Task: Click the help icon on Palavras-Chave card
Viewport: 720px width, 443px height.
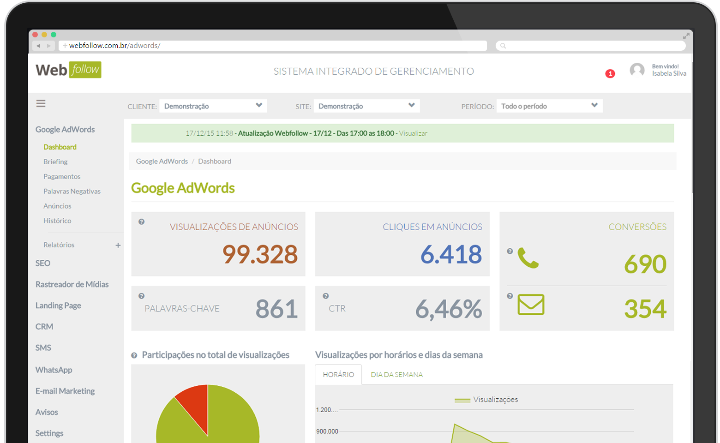Action: click(x=142, y=296)
